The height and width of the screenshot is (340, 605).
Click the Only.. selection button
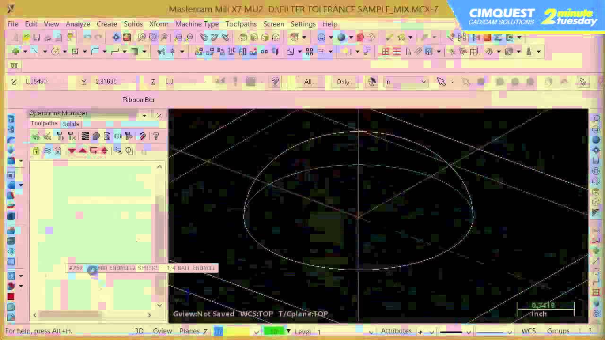point(345,82)
